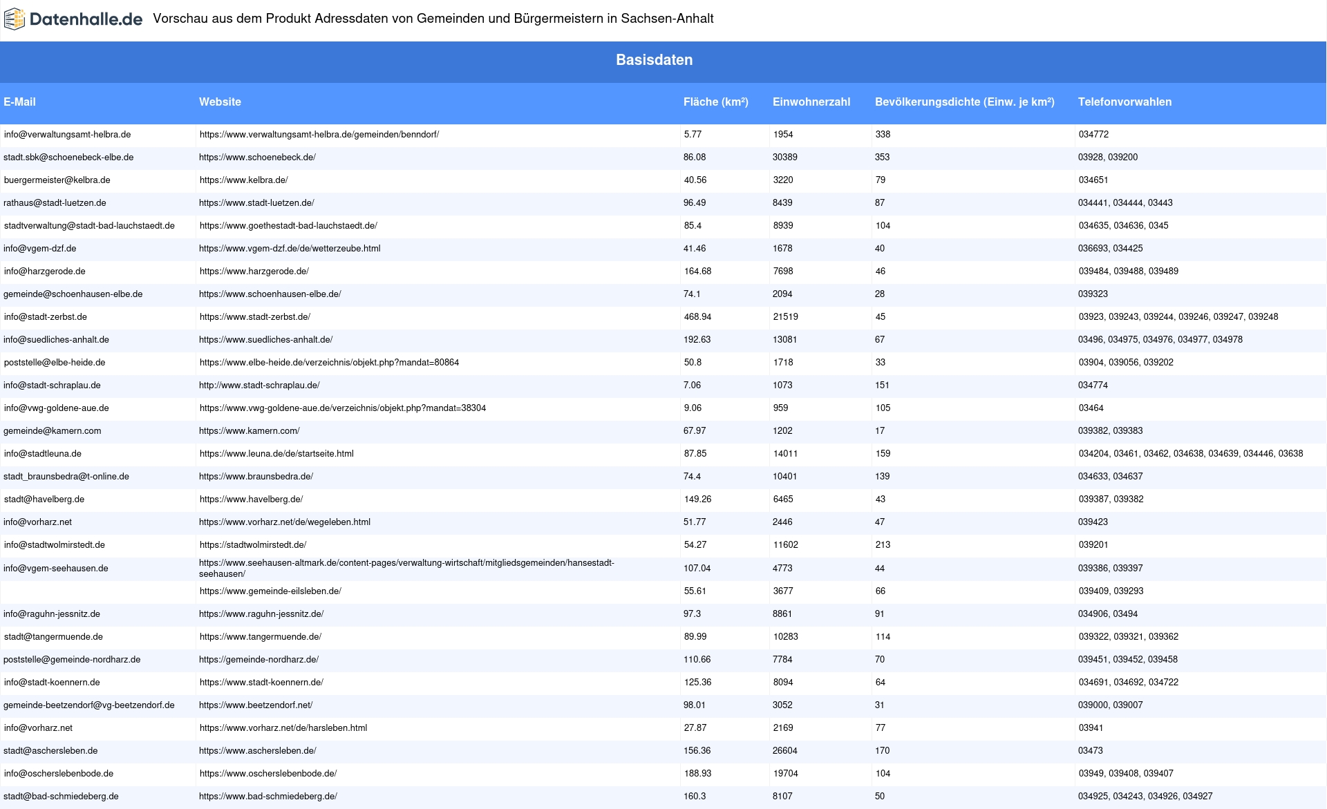Click email gemeinde@schoenhausen-elbe.de
The width and height of the screenshot is (1327, 809).
tap(73, 294)
